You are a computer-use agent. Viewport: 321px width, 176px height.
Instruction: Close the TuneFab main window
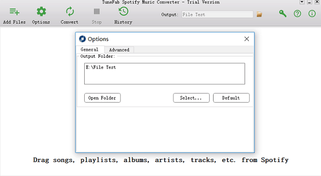[x=317, y=2]
